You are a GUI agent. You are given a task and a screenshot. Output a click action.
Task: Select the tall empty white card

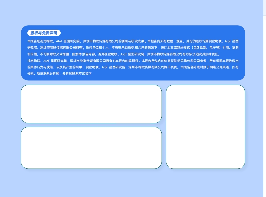tap(205, 127)
